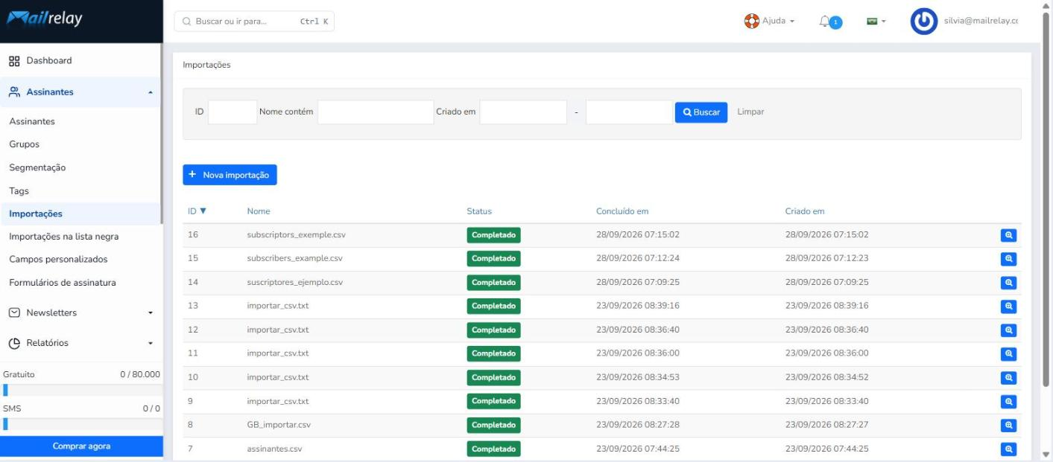Open Grupos in the sidebar

24,144
